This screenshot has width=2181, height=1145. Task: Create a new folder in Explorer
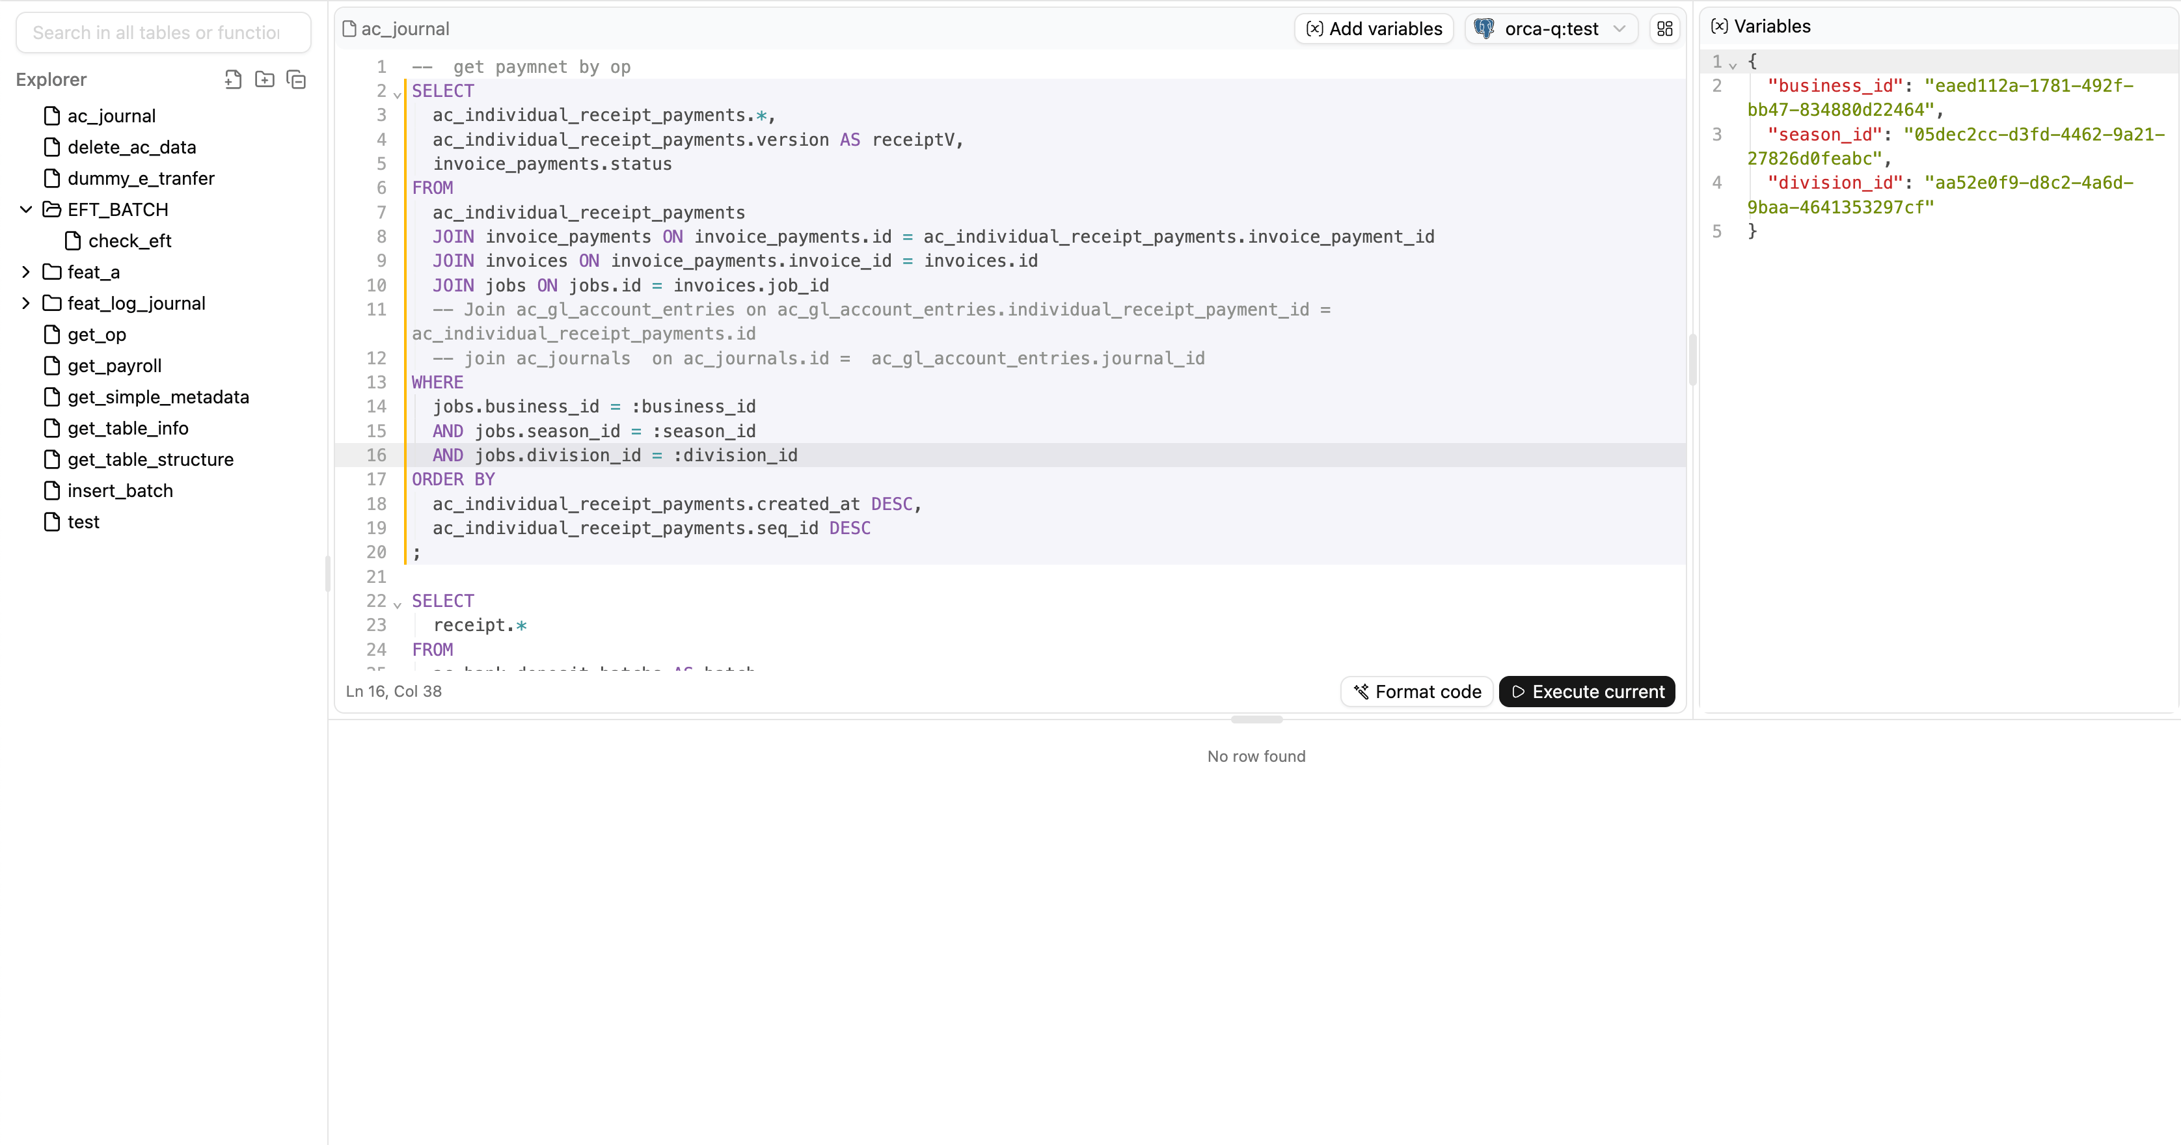(265, 79)
